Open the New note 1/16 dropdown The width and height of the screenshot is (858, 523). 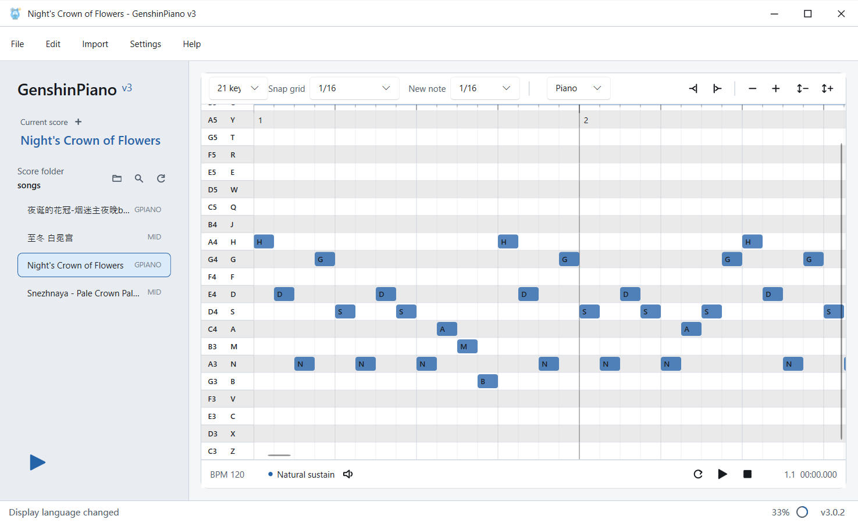tap(485, 88)
